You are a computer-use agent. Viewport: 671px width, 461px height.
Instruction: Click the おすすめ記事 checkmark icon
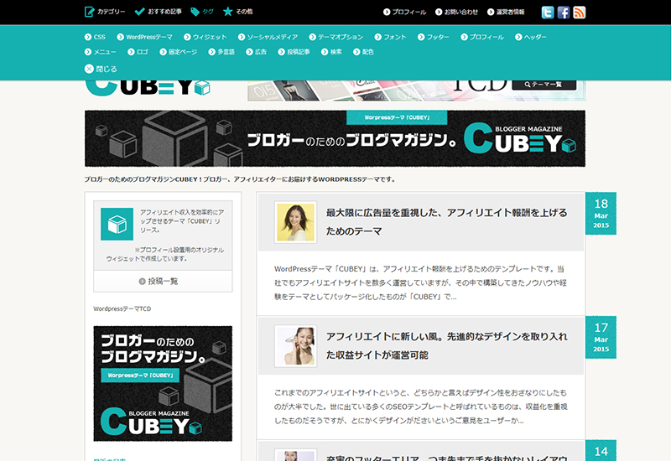[x=139, y=12]
